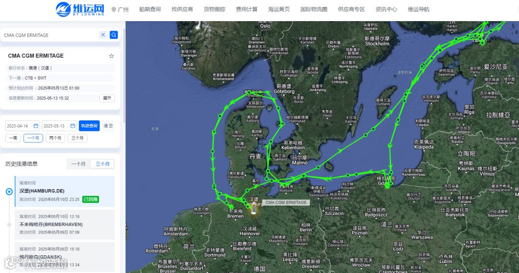Expand the 不来梅哈芬(BREMERHAVEN) port record
The width and height of the screenshot is (519, 273).
click(65, 225)
